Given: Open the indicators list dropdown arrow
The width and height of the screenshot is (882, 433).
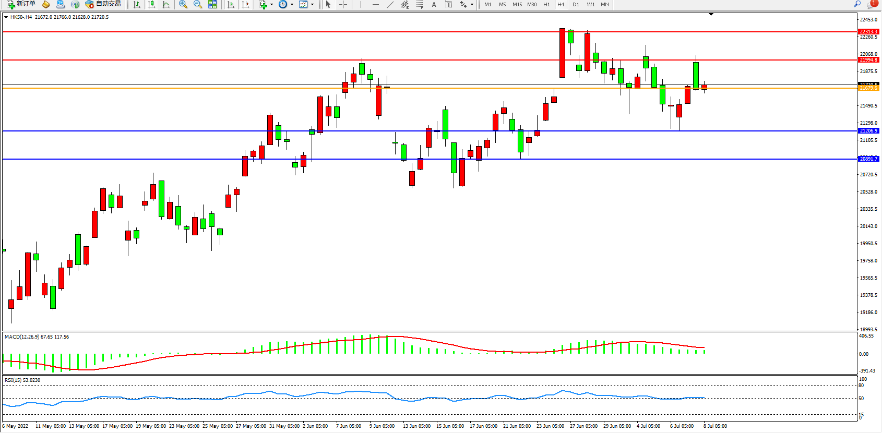Looking at the screenshot, I should pyautogui.click(x=271, y=4).
